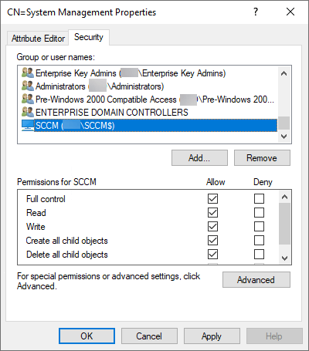This screenshot has width=309, height=351.
Task: Click permissions list scroll down arrow
Action: (284, 258)
